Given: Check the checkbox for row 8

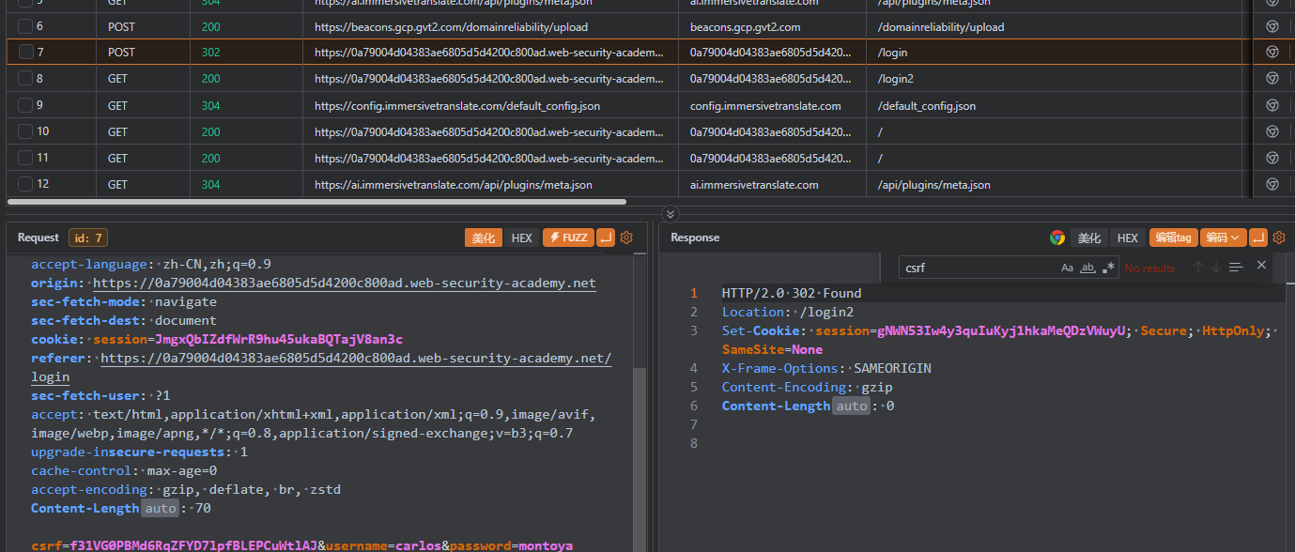Looking at the screenshot, I should click(25, 78).
